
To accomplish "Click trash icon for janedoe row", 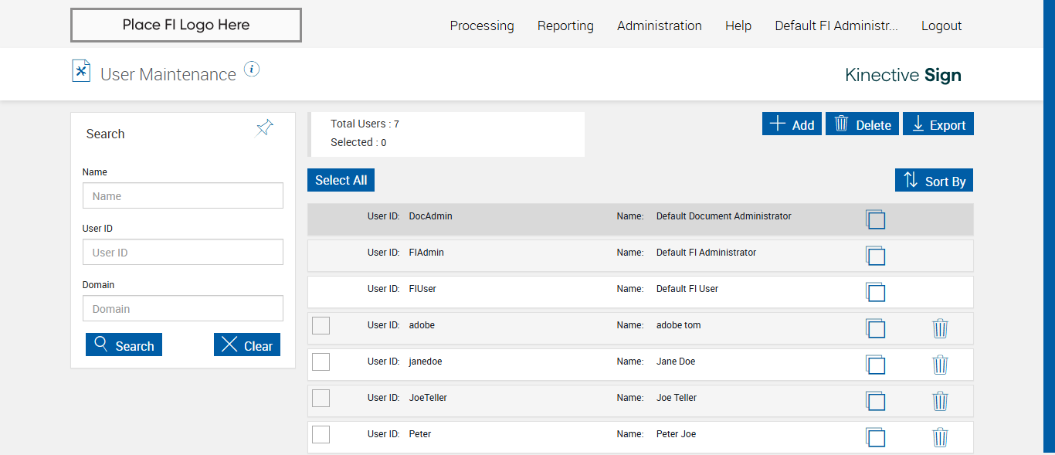I will (x=940, y=365).
